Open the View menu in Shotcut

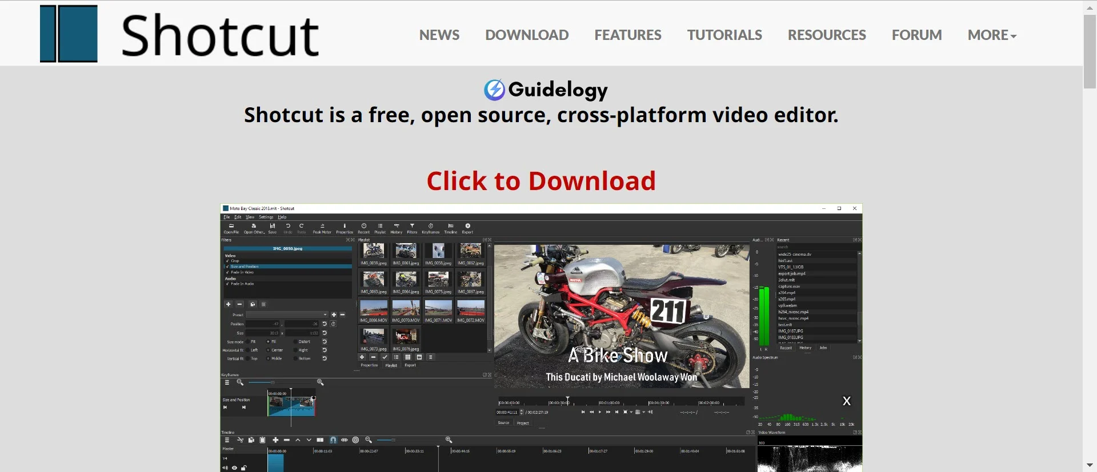click(250, 217)
